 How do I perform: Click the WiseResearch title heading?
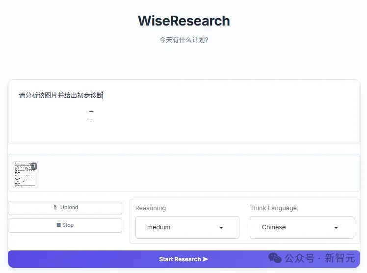183,21
